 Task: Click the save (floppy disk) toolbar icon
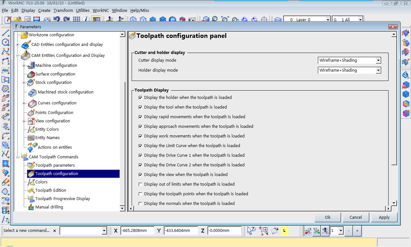click(36, 20)
